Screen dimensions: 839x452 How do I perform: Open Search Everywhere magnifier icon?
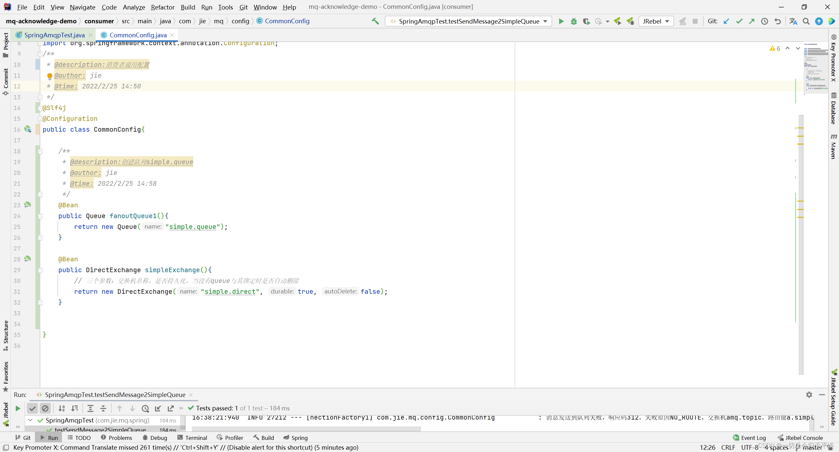(806, 21)
